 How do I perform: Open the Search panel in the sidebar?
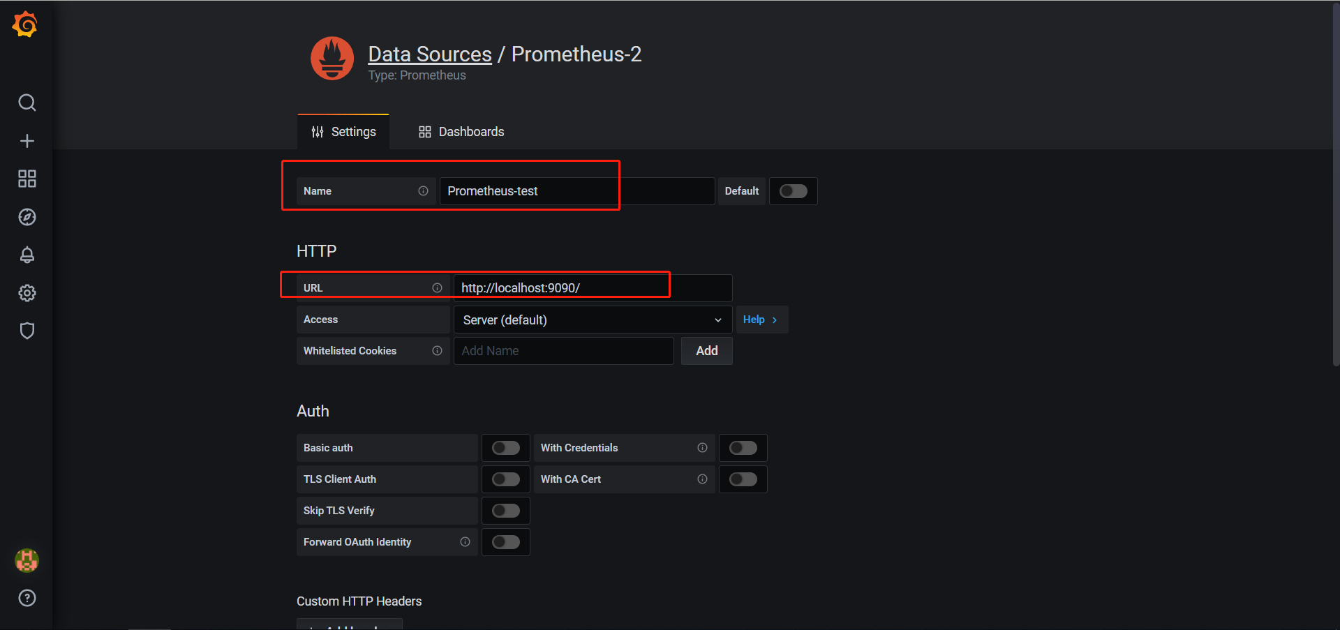point(27,102)
